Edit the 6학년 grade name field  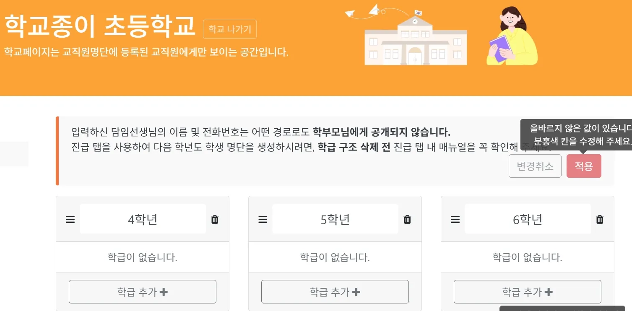[528, 219]
